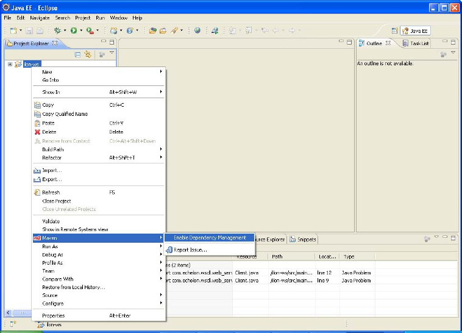Screen dimensions: 462x333
Task: Switch to the Task List tab
Action: coord(416,43)
